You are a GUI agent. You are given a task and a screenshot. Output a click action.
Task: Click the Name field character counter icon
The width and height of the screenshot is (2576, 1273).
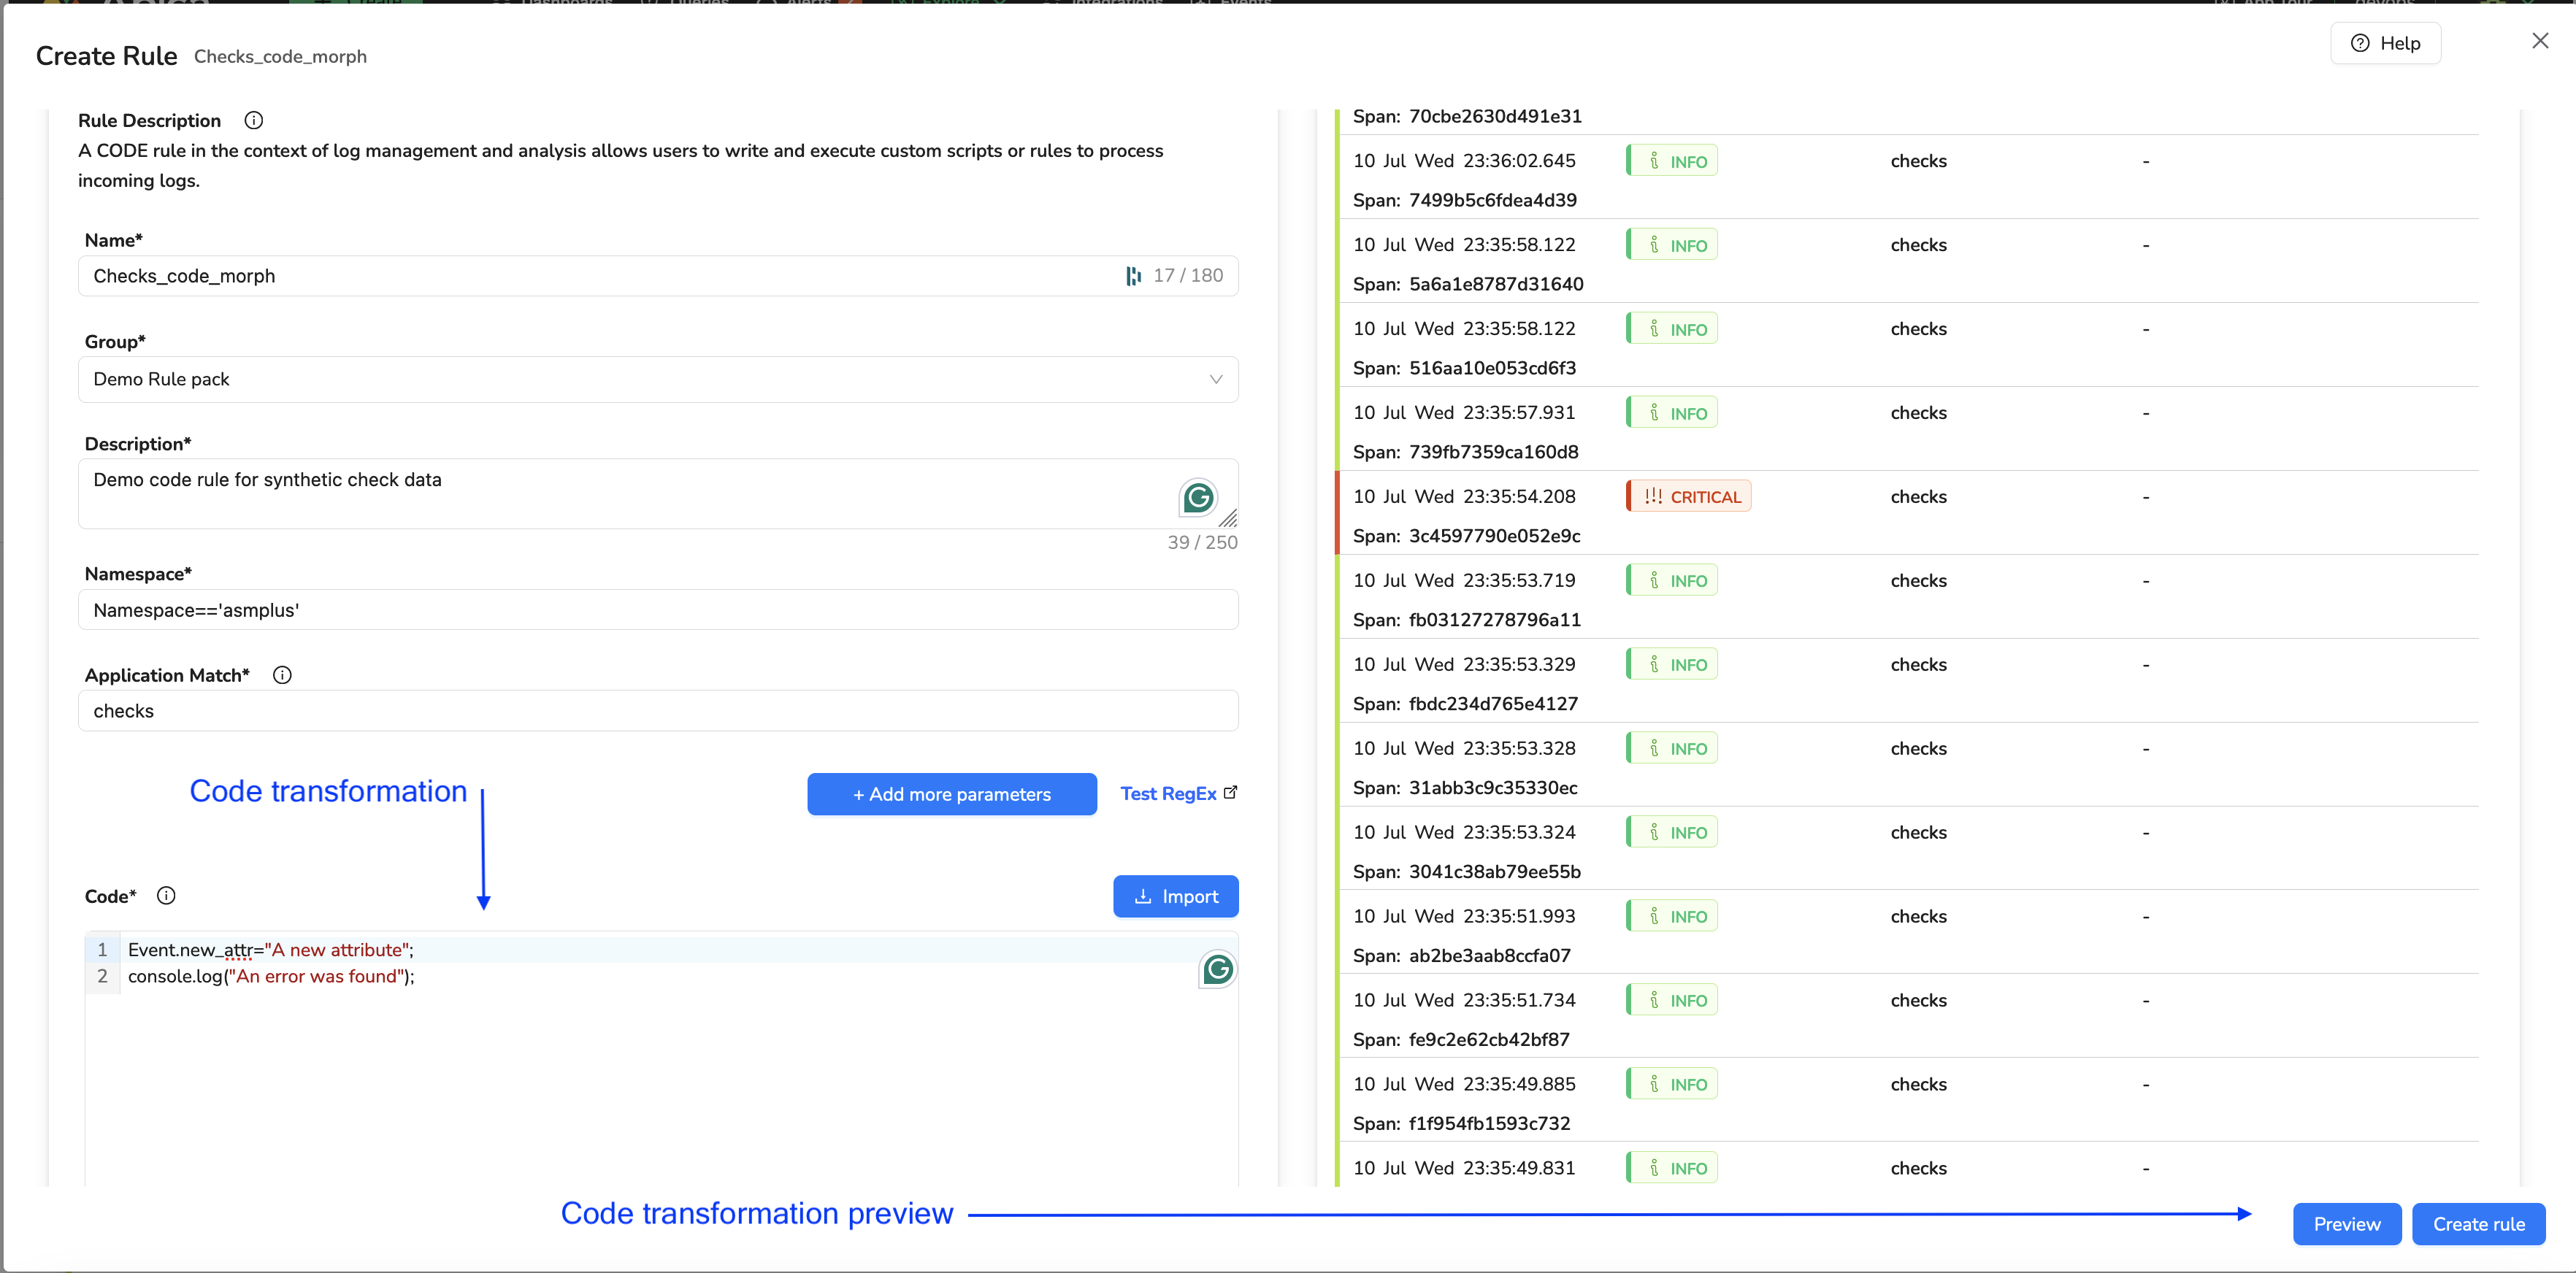(x=1133, y=276)
